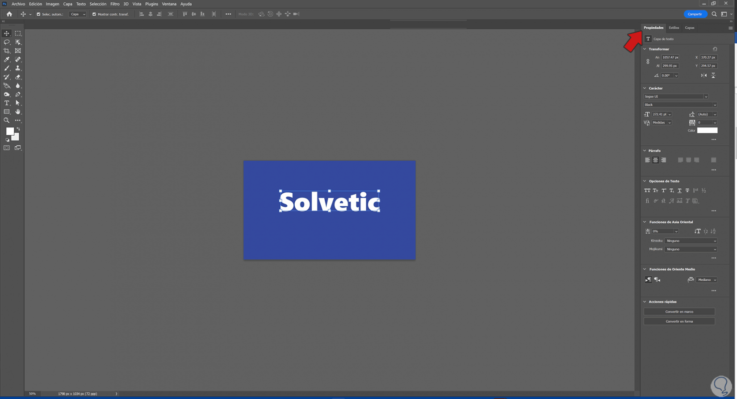Collapse the Transformar section
The image size is (737, 399).
645,49
